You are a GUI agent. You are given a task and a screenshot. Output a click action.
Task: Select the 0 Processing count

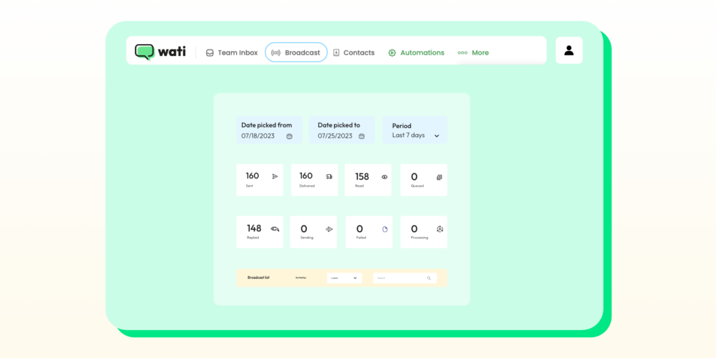[414, 229]
